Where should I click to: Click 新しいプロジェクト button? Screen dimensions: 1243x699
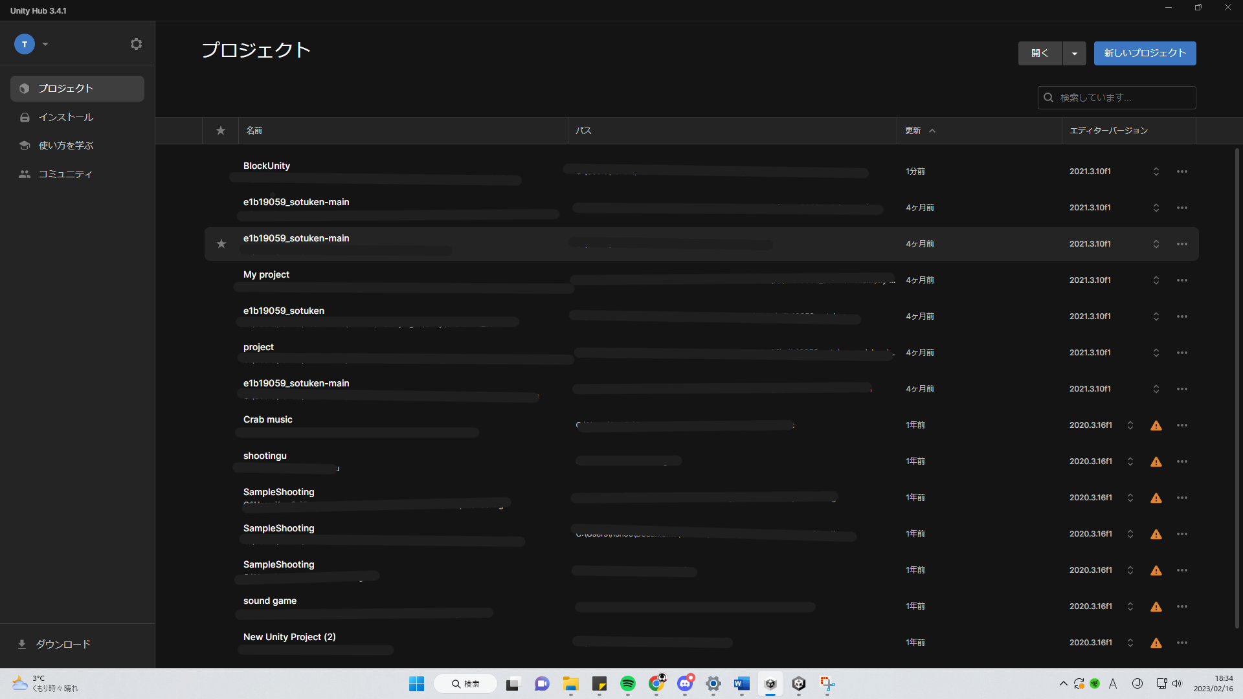1145,53
